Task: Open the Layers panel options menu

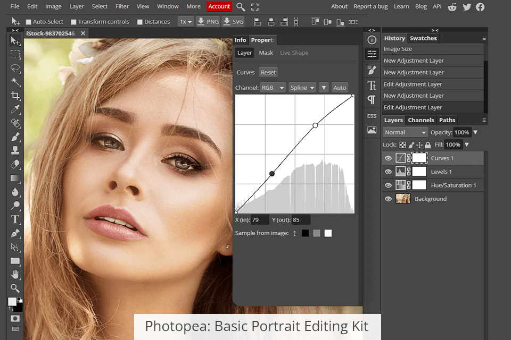Action: click(x=484, y=120)
